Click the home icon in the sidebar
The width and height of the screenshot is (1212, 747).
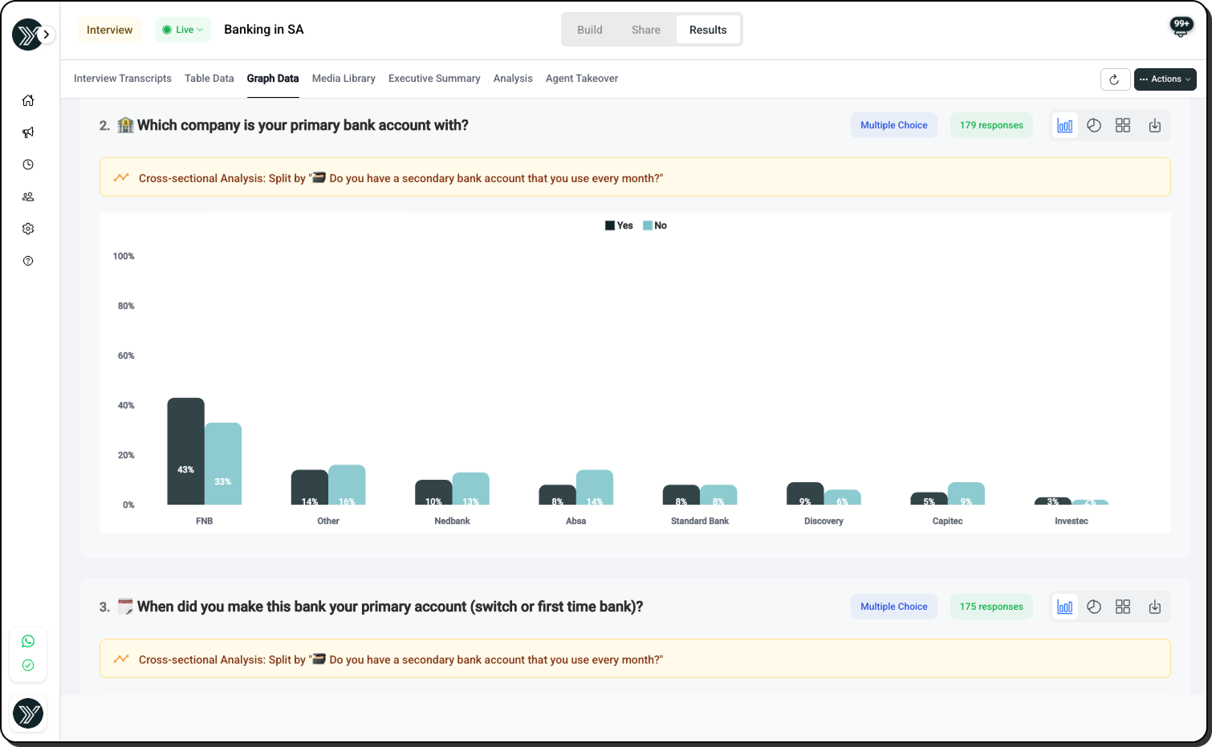[28, 100]
